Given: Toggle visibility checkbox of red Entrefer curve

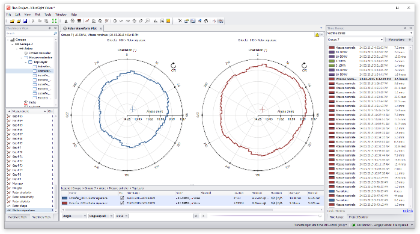Looking at the screenshot, I should (x=122, y=203).
